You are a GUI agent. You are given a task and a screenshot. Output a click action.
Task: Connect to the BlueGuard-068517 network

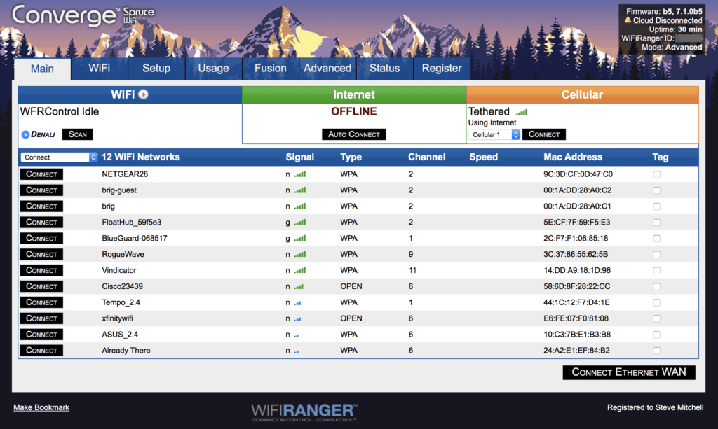41,238
